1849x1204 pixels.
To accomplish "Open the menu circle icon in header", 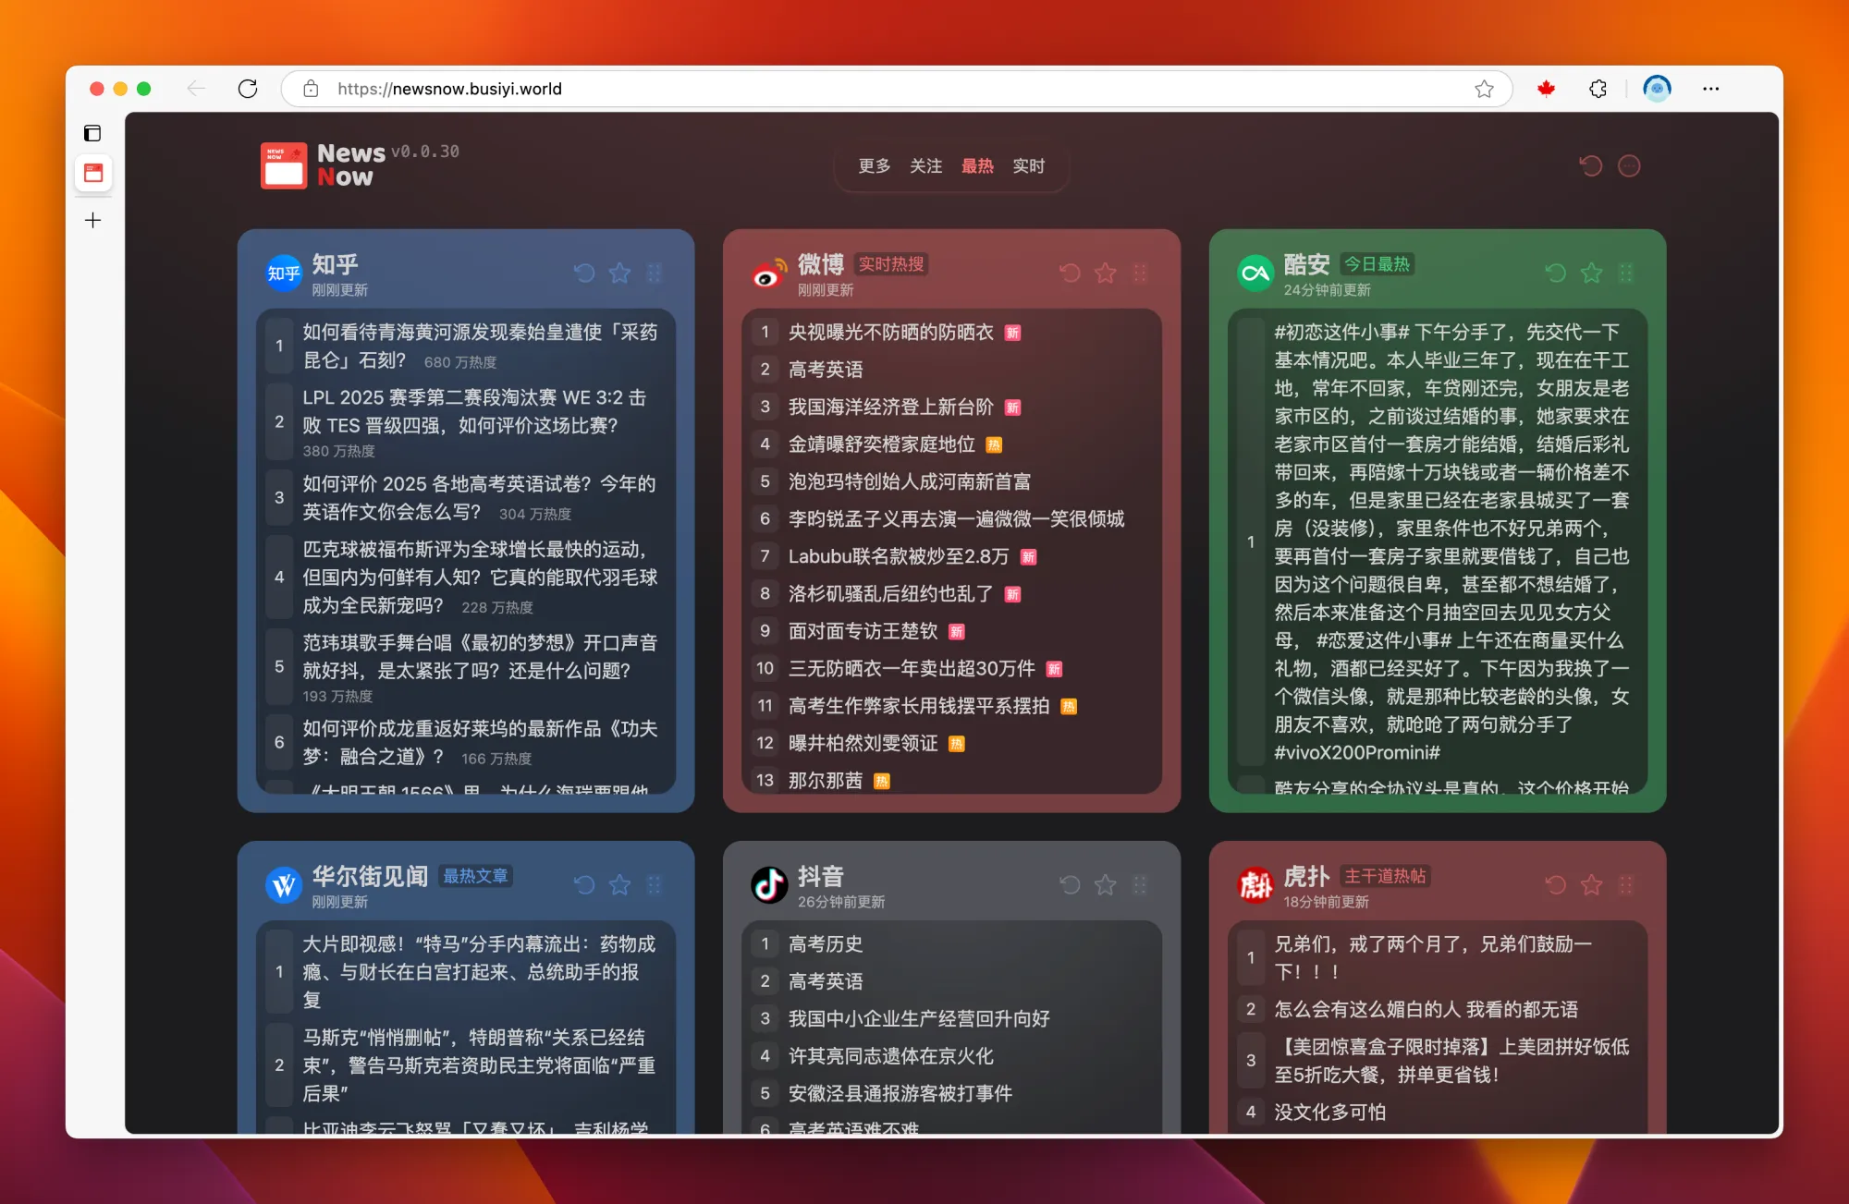I will click(x=1629, y=165).
